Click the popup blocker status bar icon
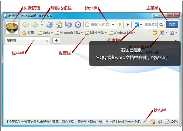Viewport: 183px width, 131px height. (153, 122)
